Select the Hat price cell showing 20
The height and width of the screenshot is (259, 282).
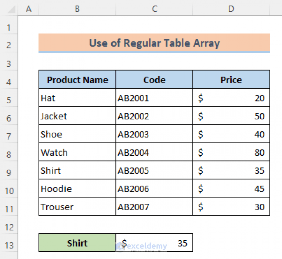tap(231, 98)
